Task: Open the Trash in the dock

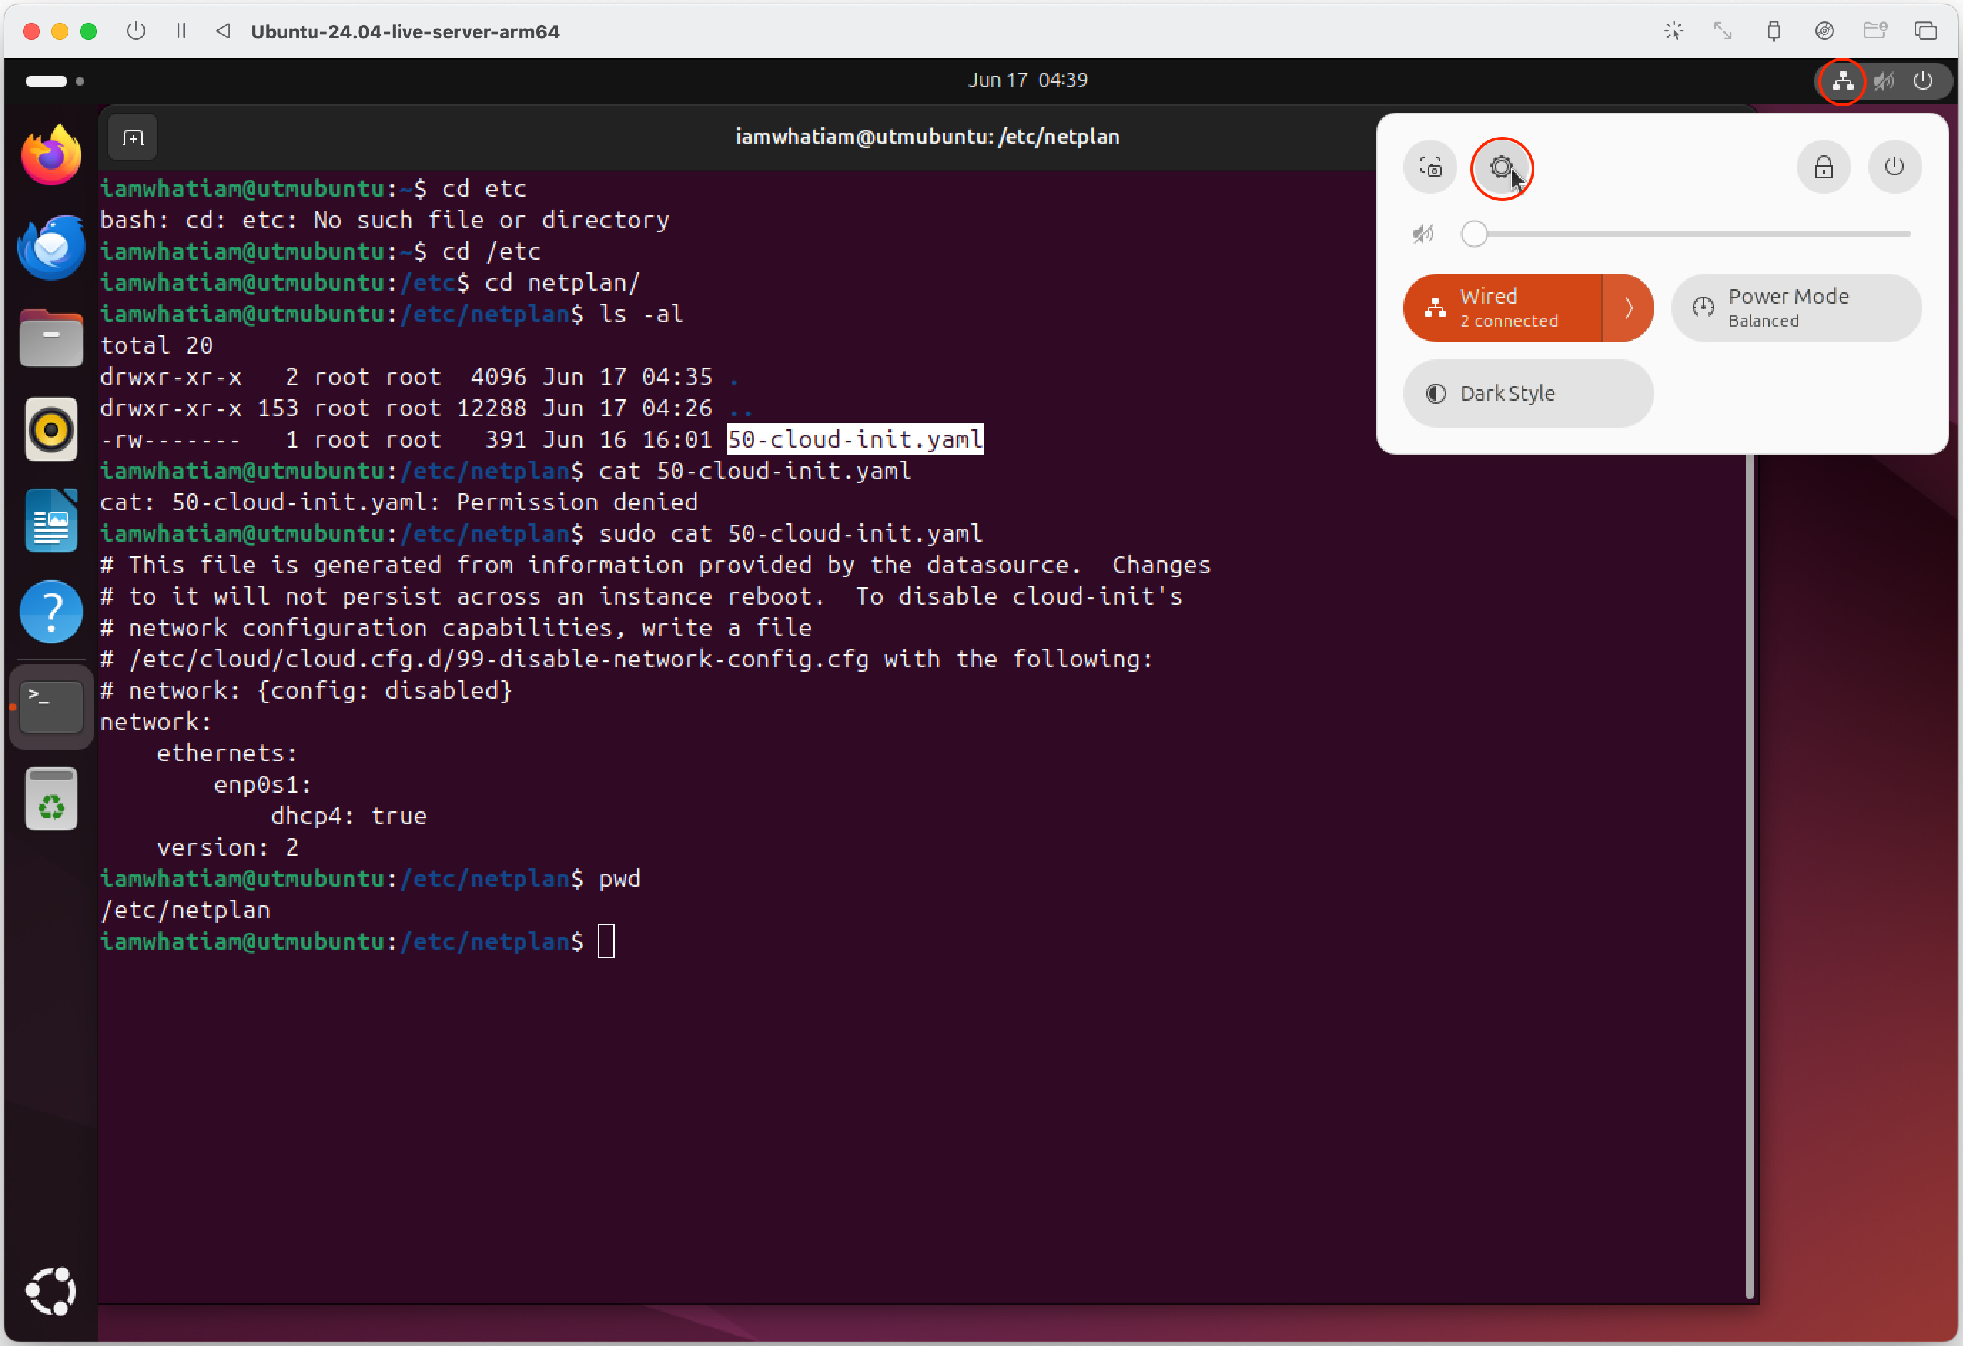Action: click(x=51, y=798)
